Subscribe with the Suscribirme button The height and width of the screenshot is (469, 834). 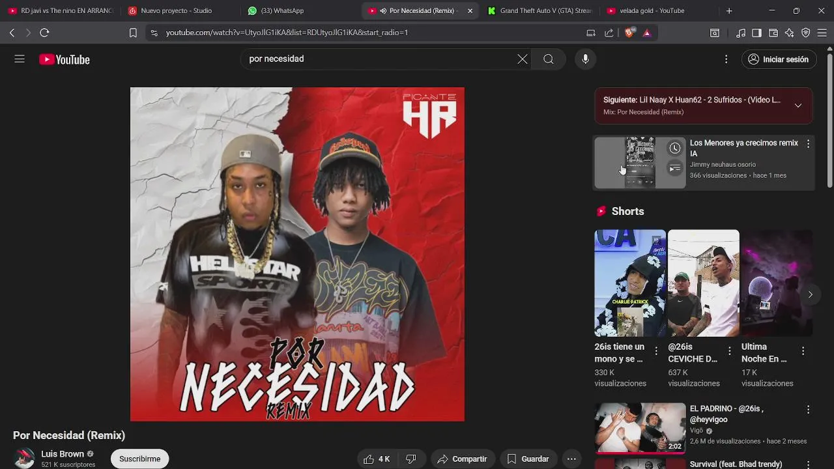(x=139, y=459)
